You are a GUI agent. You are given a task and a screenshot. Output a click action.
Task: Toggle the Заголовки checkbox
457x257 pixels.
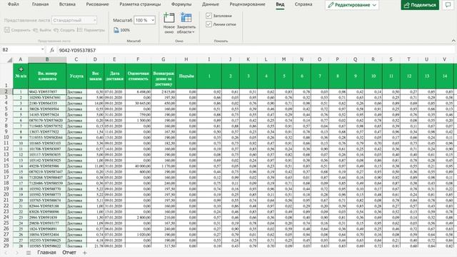click(x=209, y=16)
